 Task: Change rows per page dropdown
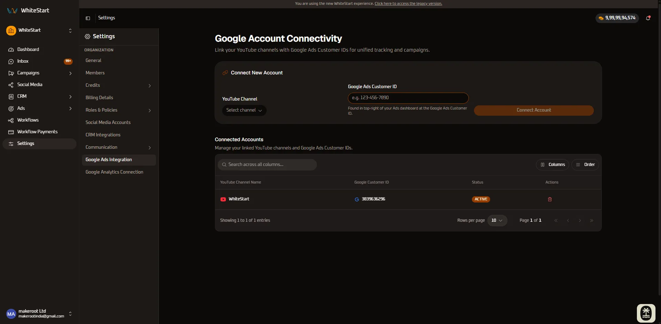(497, 220)
